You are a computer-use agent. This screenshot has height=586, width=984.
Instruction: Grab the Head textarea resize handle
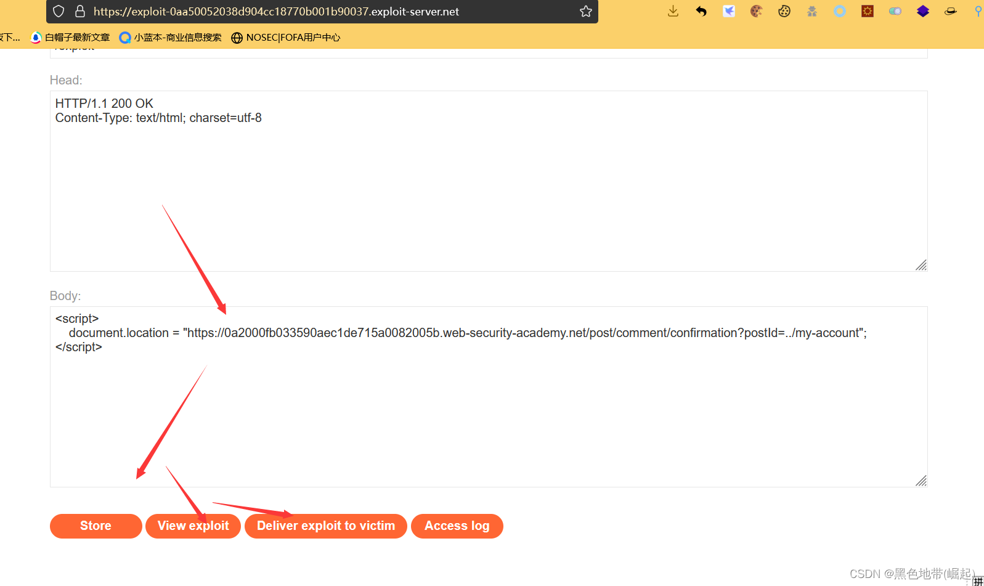tap(921, 265)
